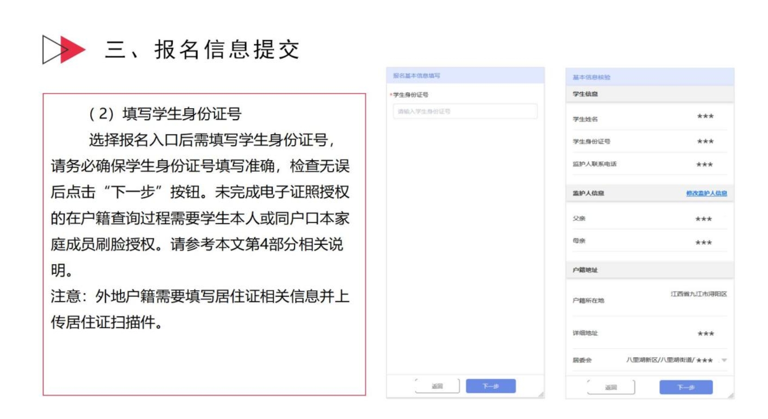Expand the 居委会 dropdown arrow
The image size is (768, 419).
724,360
